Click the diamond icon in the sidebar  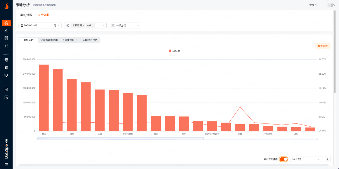(x=6, y=60)
